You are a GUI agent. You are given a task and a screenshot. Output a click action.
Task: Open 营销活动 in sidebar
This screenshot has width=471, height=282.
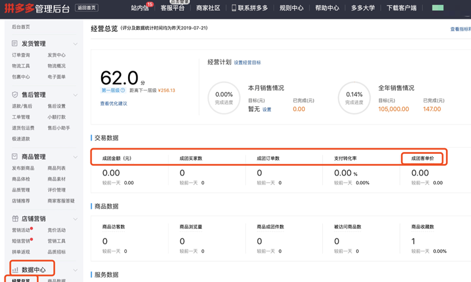pos(21,230)
